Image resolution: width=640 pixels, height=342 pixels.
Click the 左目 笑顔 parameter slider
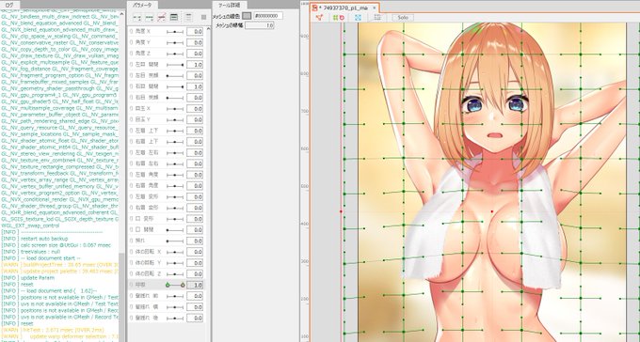175,75
